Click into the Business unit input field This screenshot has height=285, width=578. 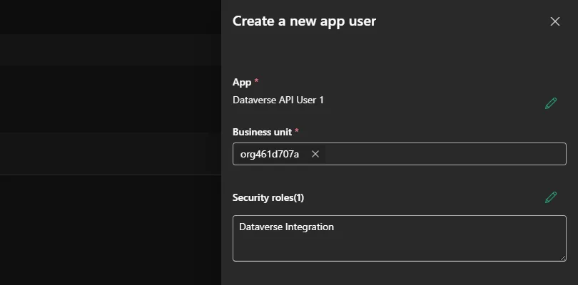click(x=400, y=154)
